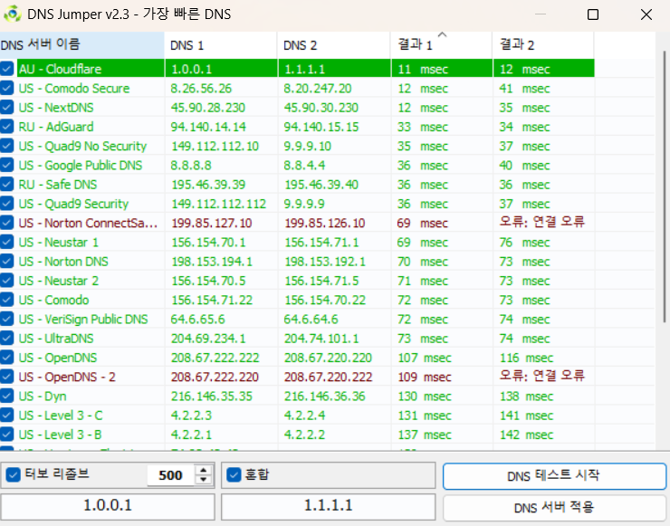Select the US - Level 3 - B row name

61,435
